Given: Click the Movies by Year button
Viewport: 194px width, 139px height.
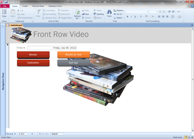Looking at the screenshot, I should click(x=73, y=55).
